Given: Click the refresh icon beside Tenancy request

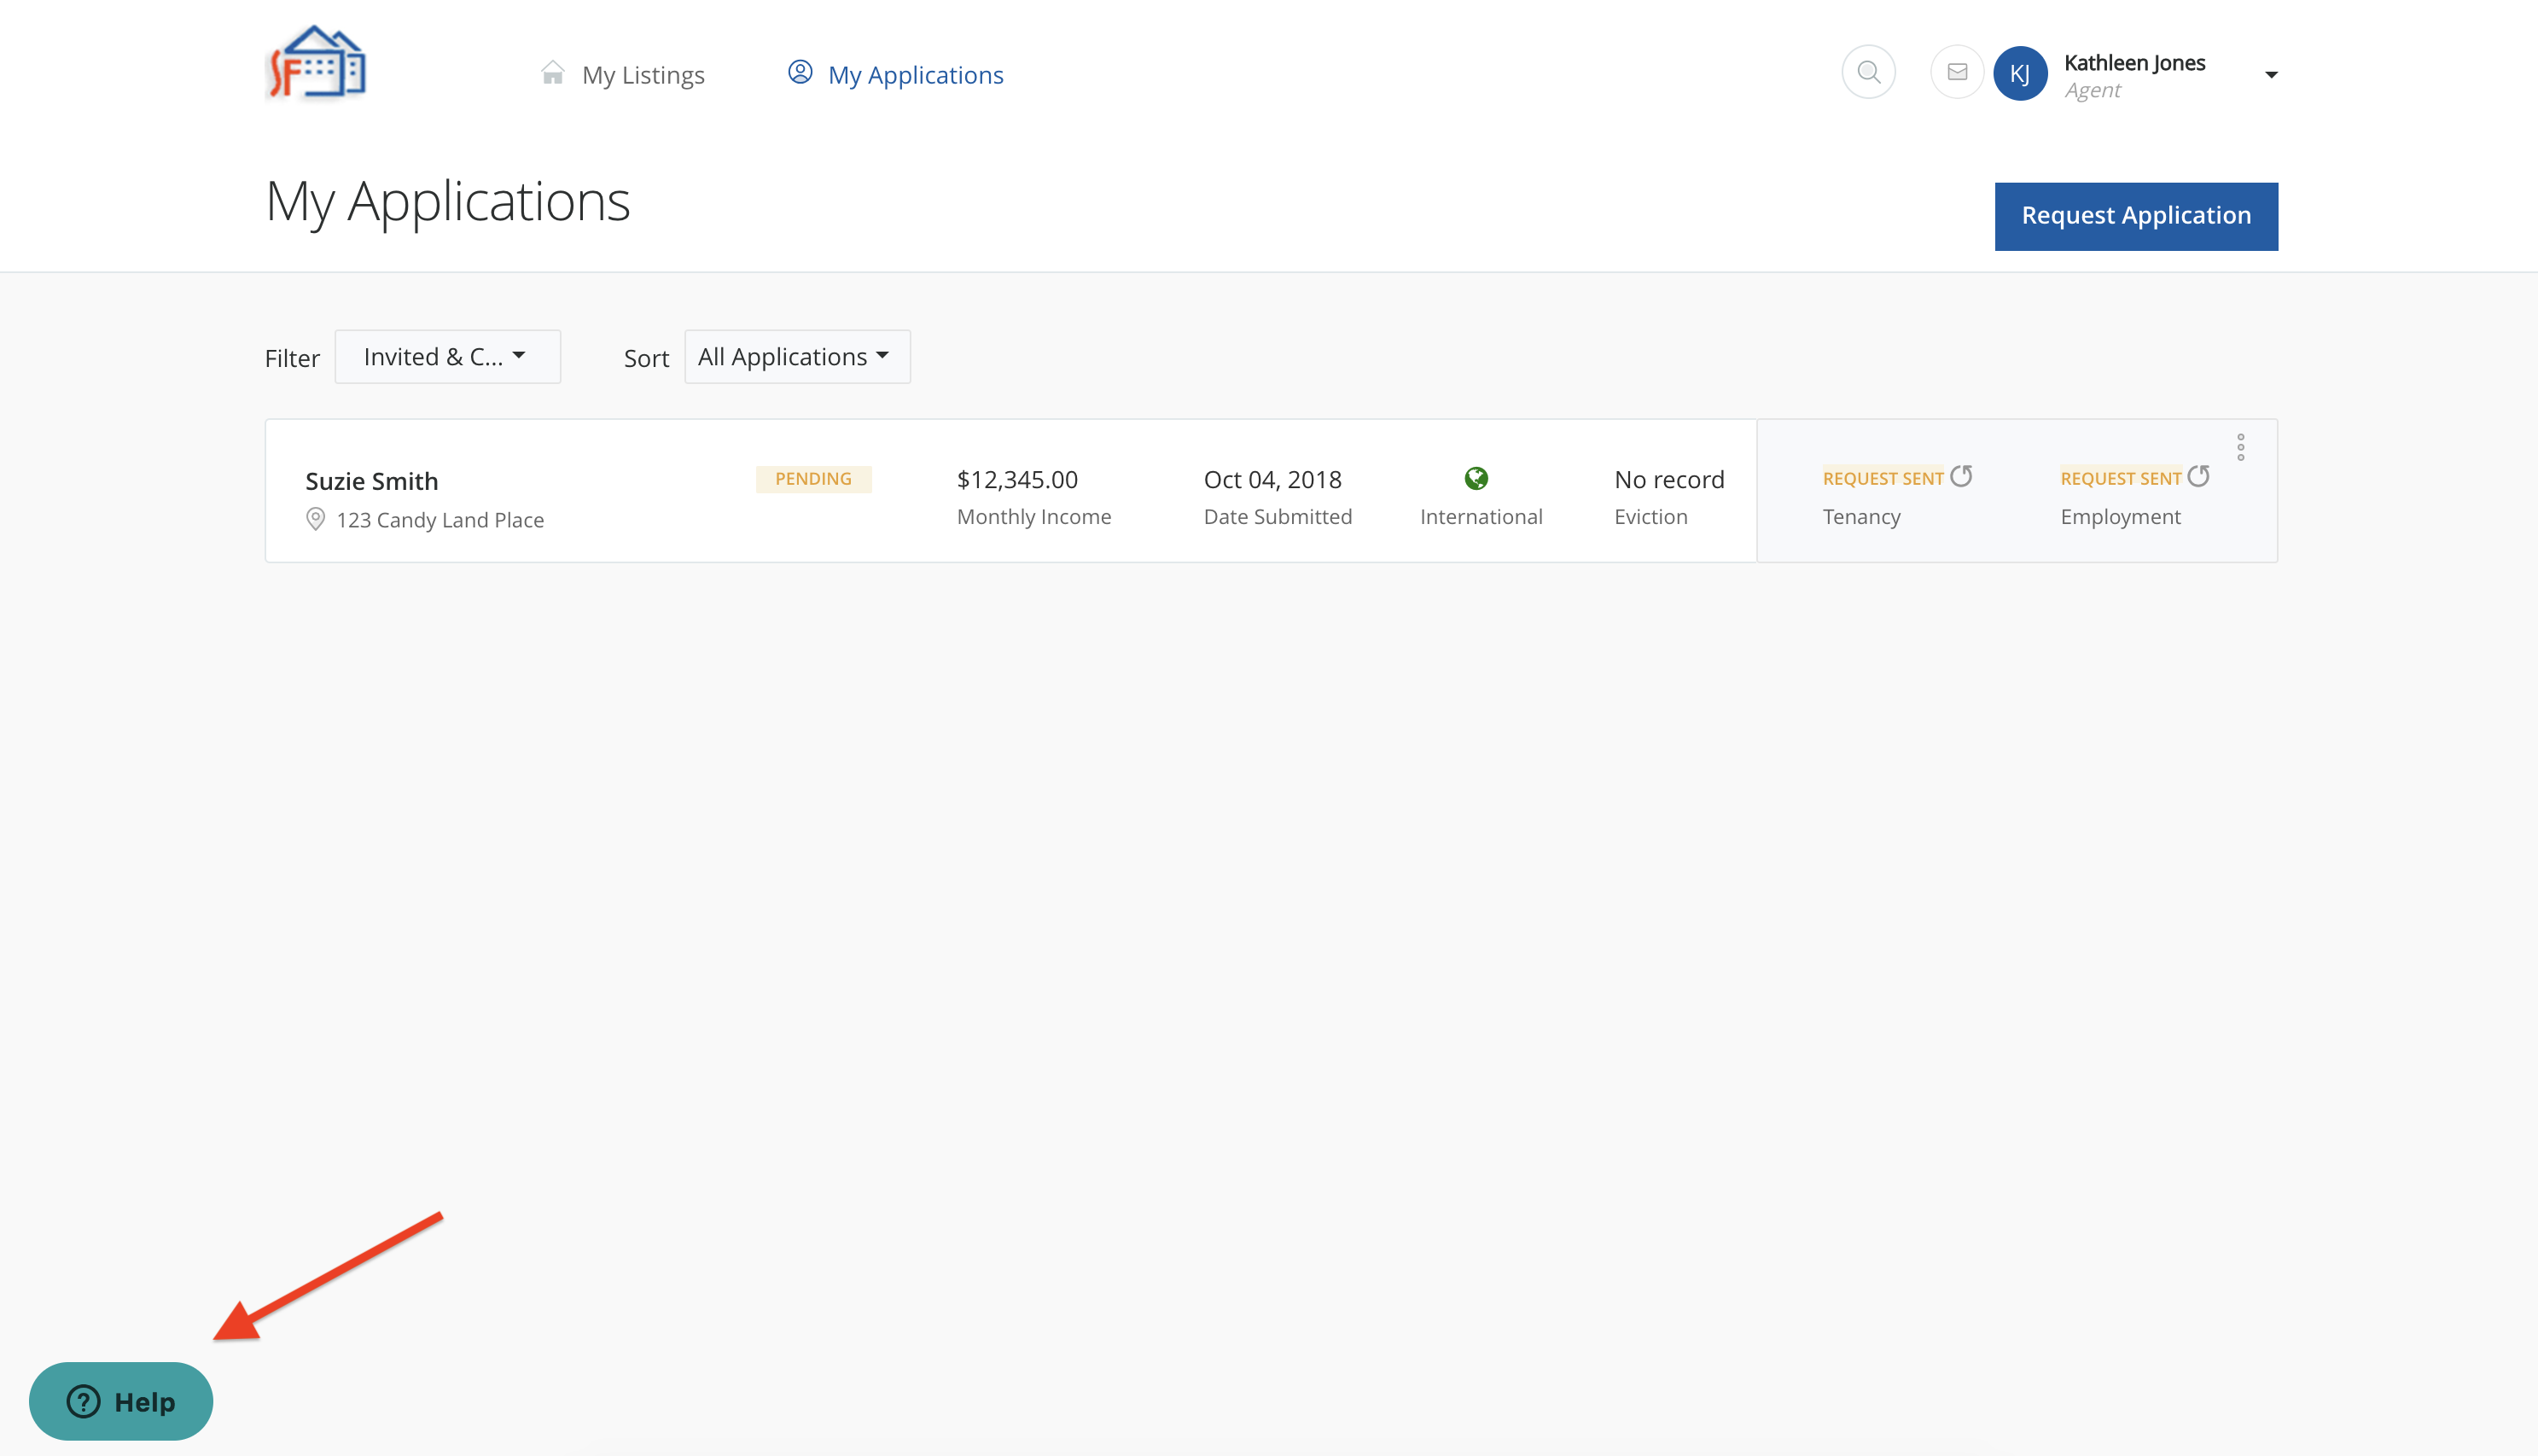Looking at the screenshot, I should (1961, 476).
